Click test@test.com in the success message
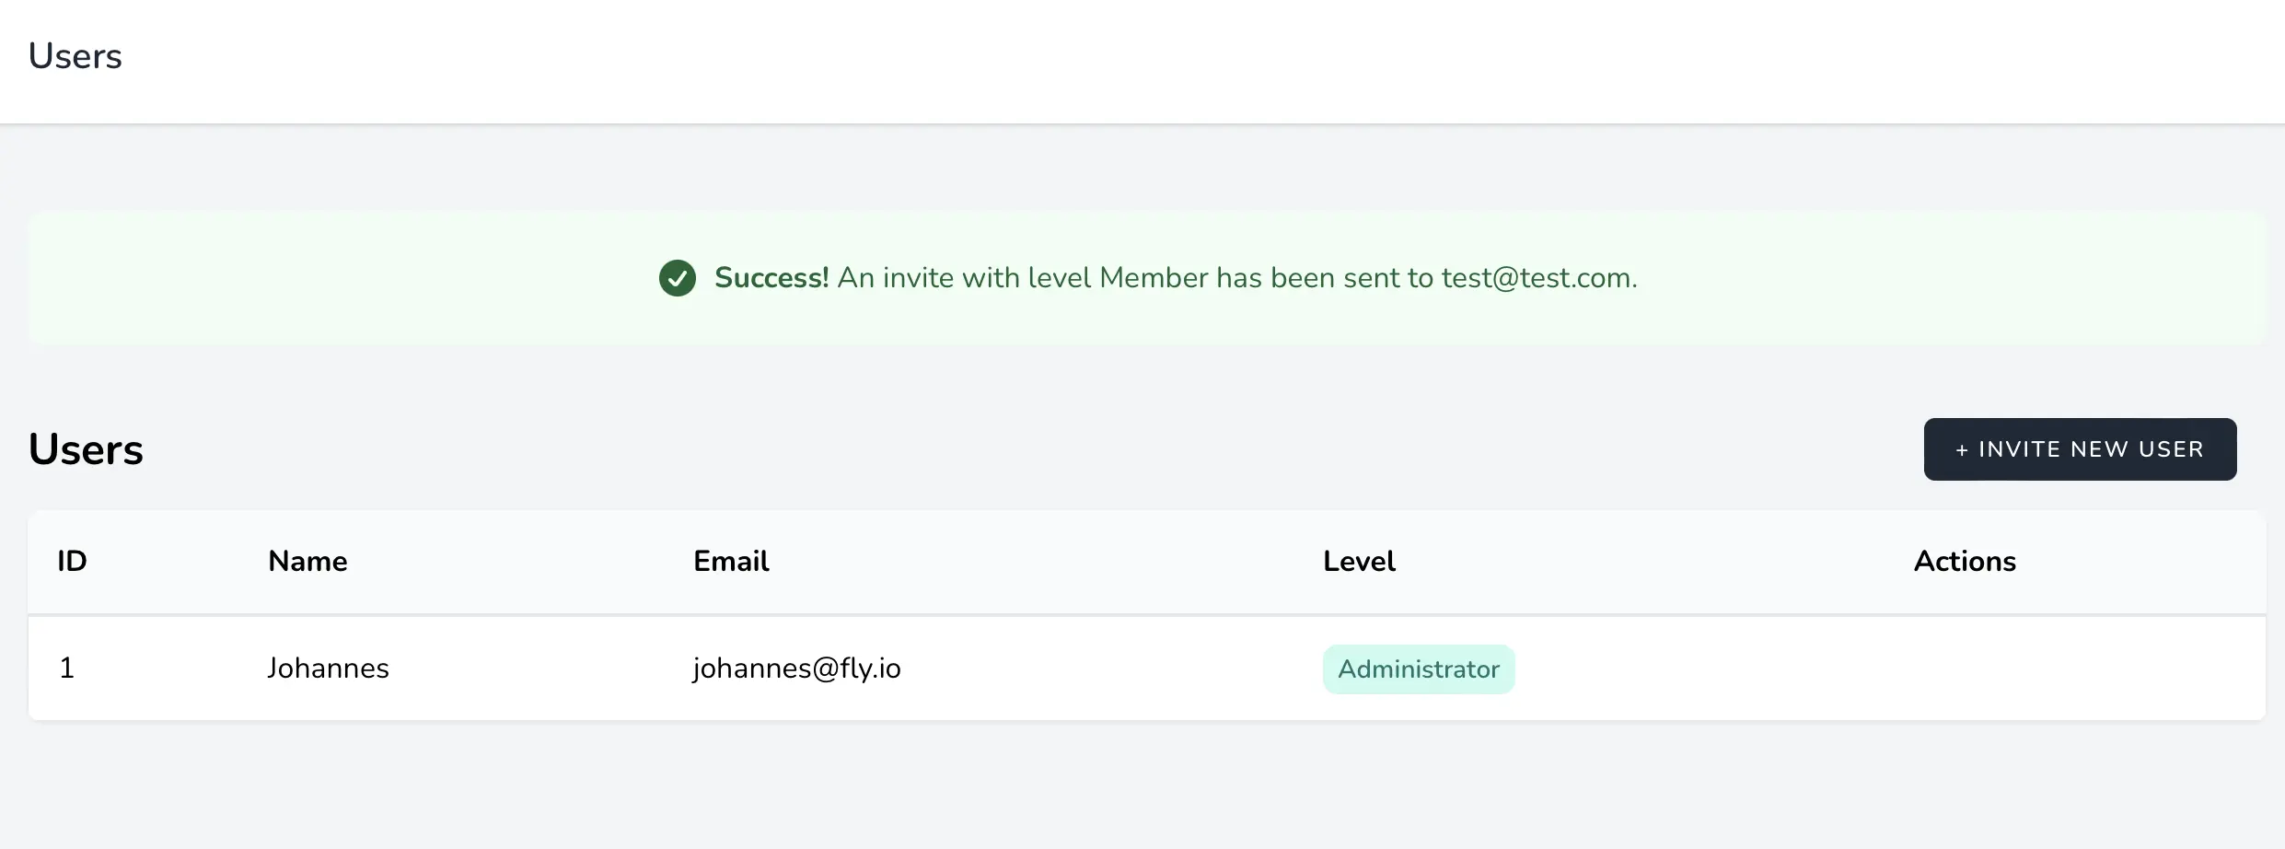The width and height of the screenshot is (2285, 849). pos(1539,278)
